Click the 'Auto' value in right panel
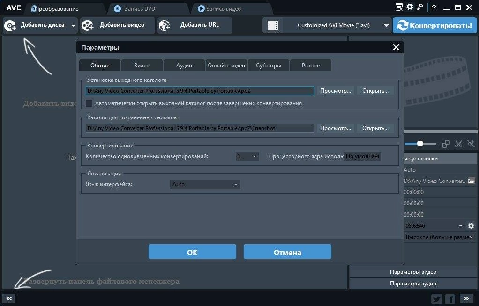Viewport: 479px width, 306px height. coord(410,170)
